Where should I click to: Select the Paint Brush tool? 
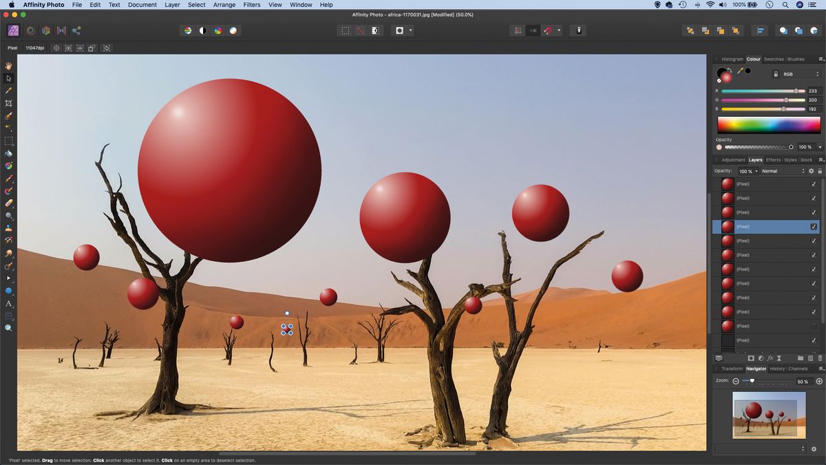pyautogui.click(x=8, y=178)
